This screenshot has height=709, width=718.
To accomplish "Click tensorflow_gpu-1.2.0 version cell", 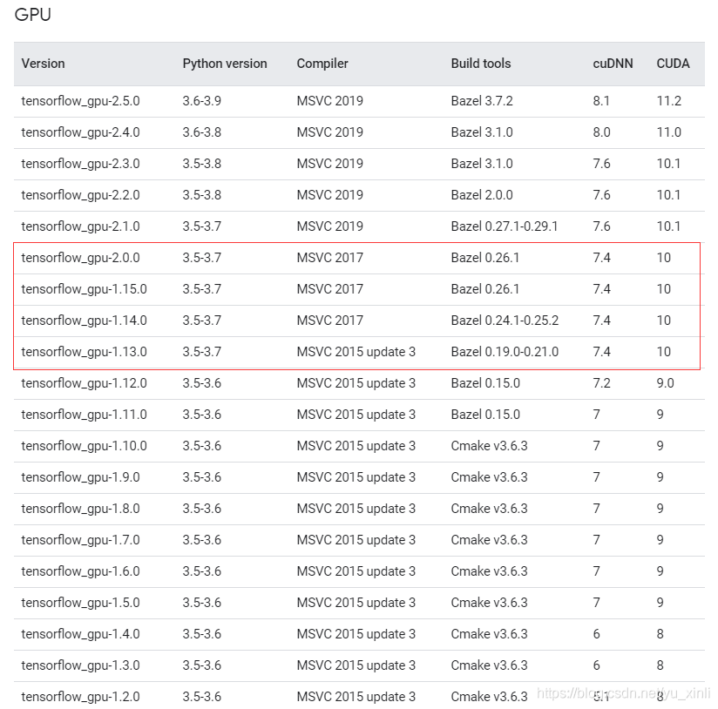I will tap(80, 697).
